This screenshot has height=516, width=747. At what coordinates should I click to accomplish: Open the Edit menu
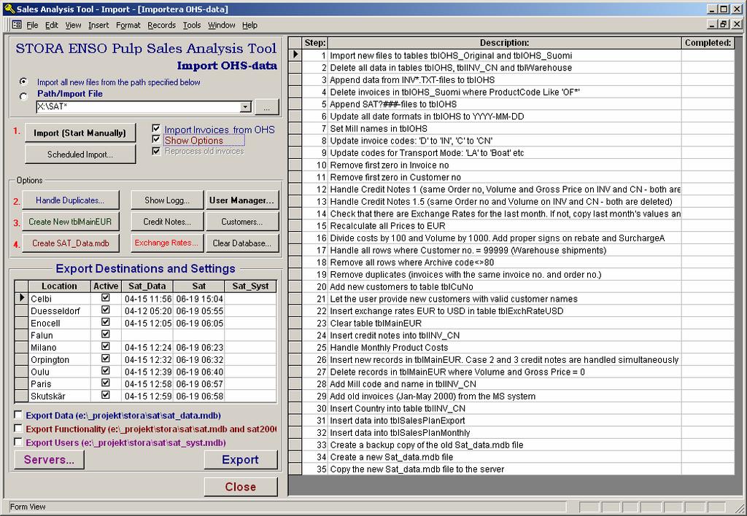(52, 26)
